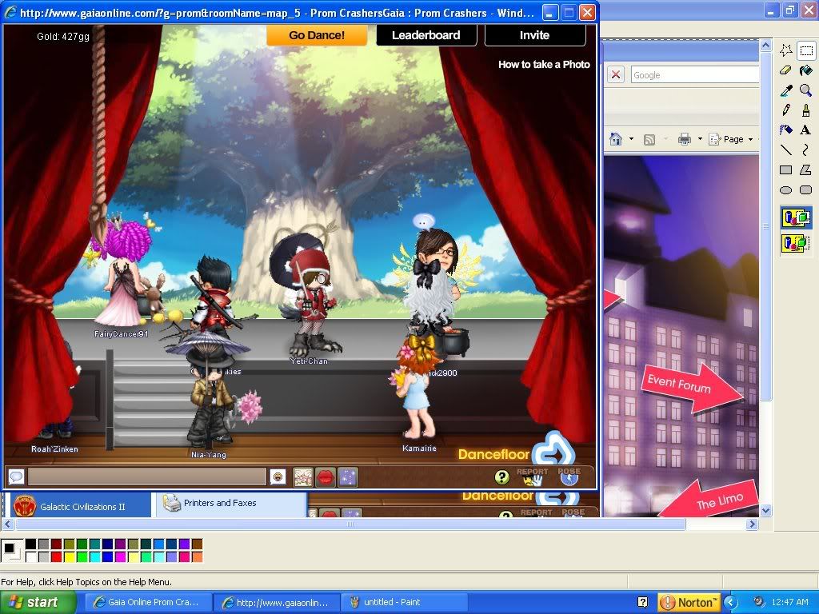Select the Free-Form Select tool in Paint
The image size is (819, 614).
(785, 50)
